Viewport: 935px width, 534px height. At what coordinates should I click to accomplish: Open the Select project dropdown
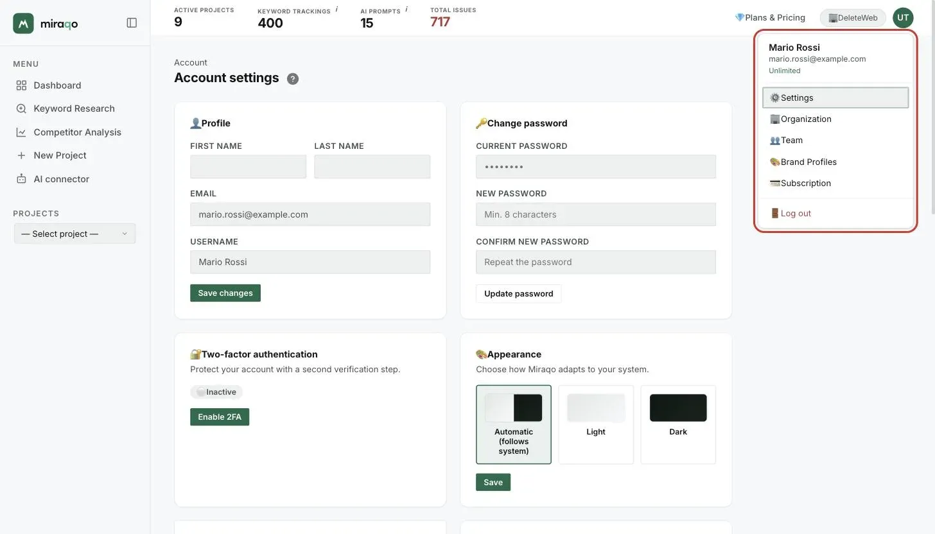(74, 234)
